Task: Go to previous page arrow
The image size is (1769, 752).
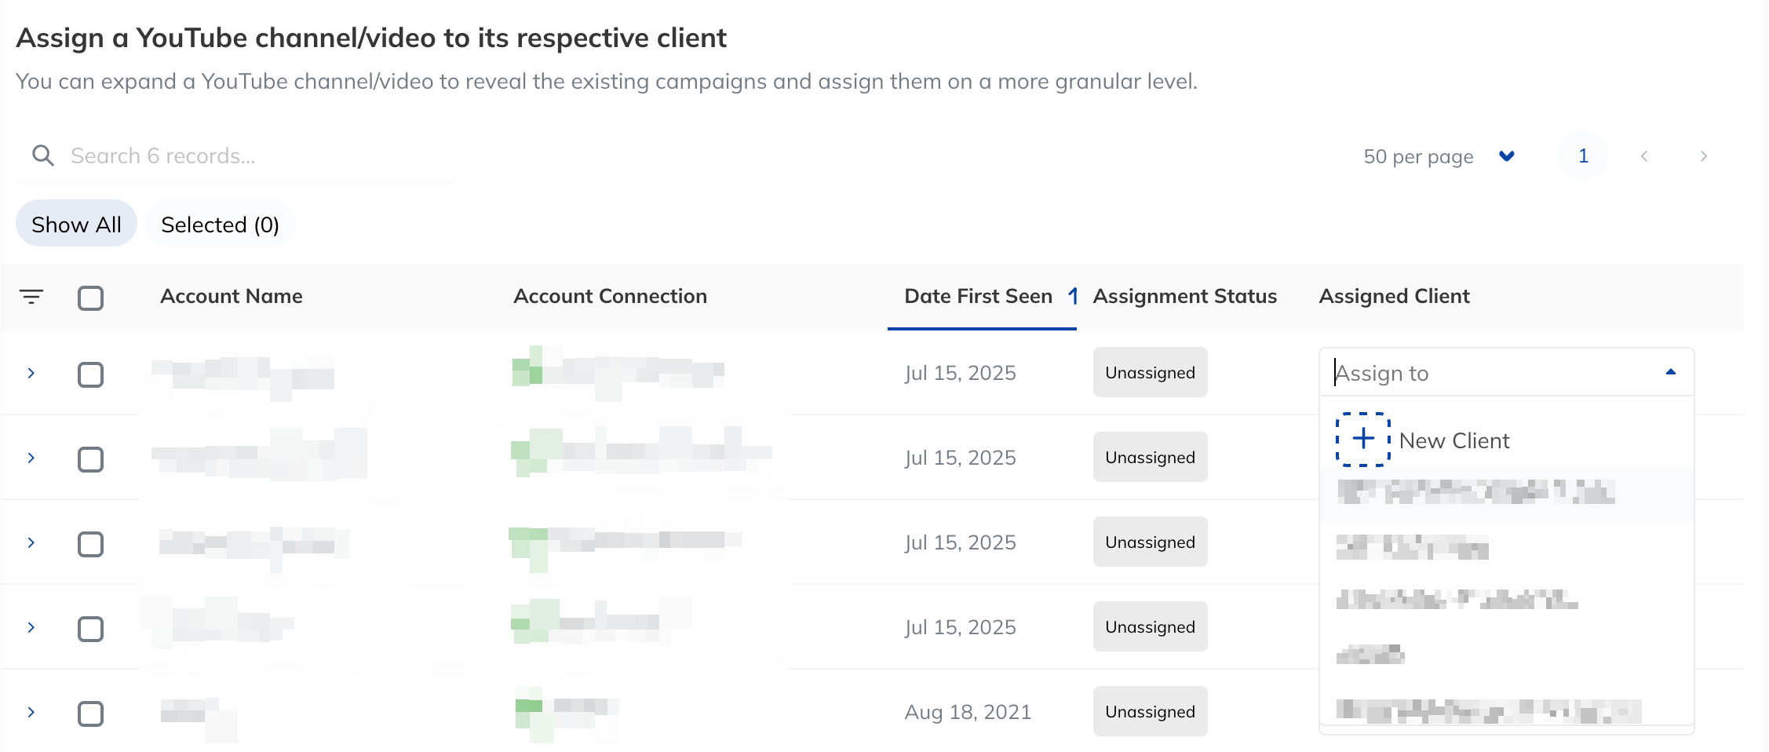Action: pos(1644,156)
